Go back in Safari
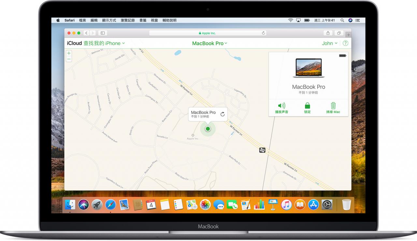The height and width of the screenshot is (241, 417). coord(86,33)
